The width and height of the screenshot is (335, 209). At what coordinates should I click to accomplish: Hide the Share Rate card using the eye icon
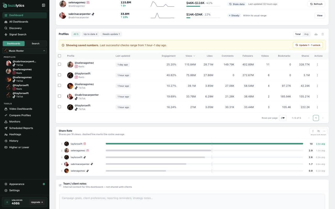[x=319, y=131]
